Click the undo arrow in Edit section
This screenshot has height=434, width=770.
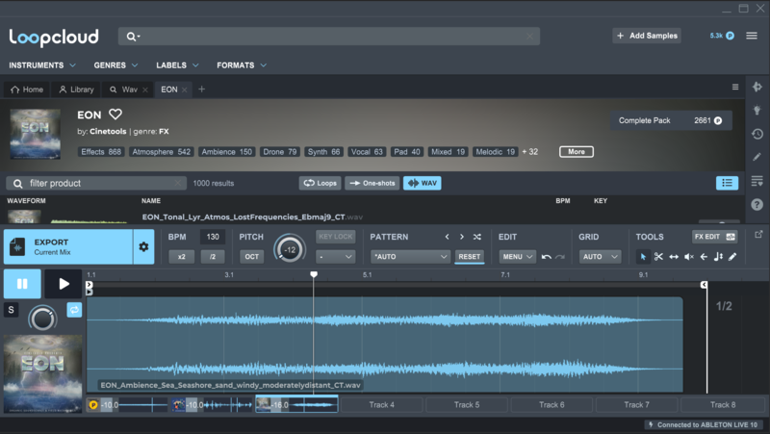(x=547, y=257)
